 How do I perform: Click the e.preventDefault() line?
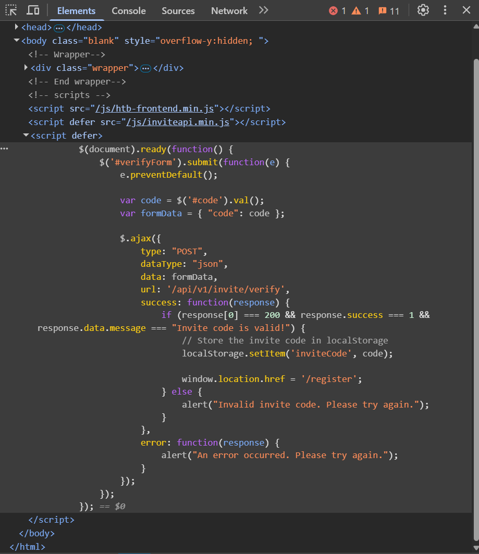[x=168, y=175]
